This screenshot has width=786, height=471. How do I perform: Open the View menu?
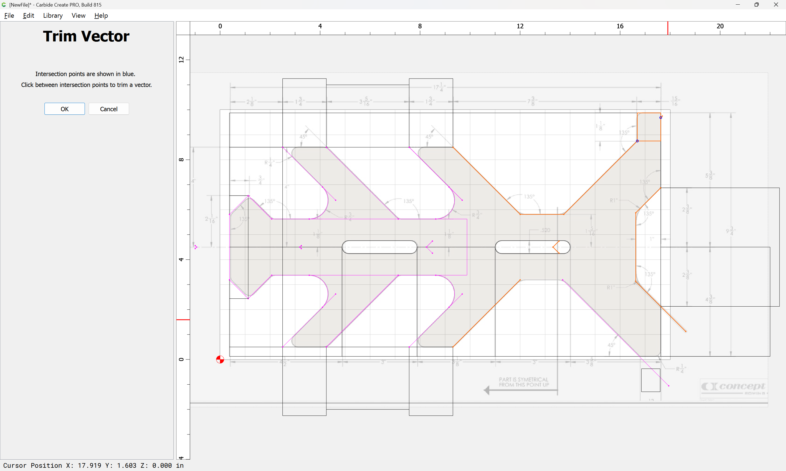[79, 16]
